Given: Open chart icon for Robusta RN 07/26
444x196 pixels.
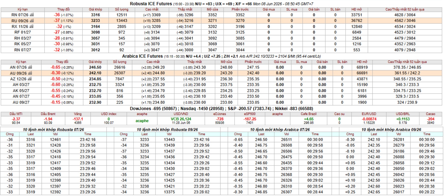Looking at the screenshot, I should coord(32,15).
